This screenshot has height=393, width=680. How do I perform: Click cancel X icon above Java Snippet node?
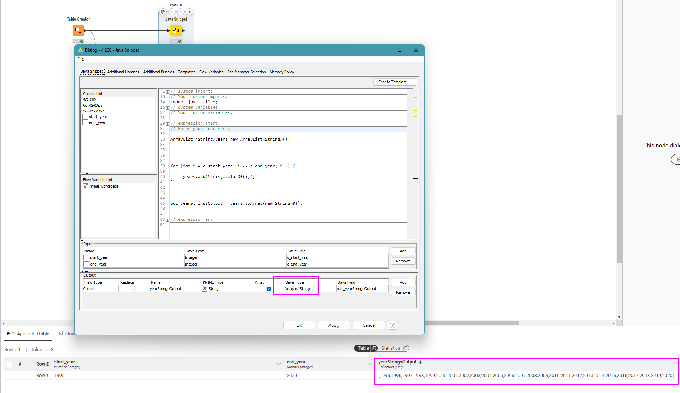[180, 12]
